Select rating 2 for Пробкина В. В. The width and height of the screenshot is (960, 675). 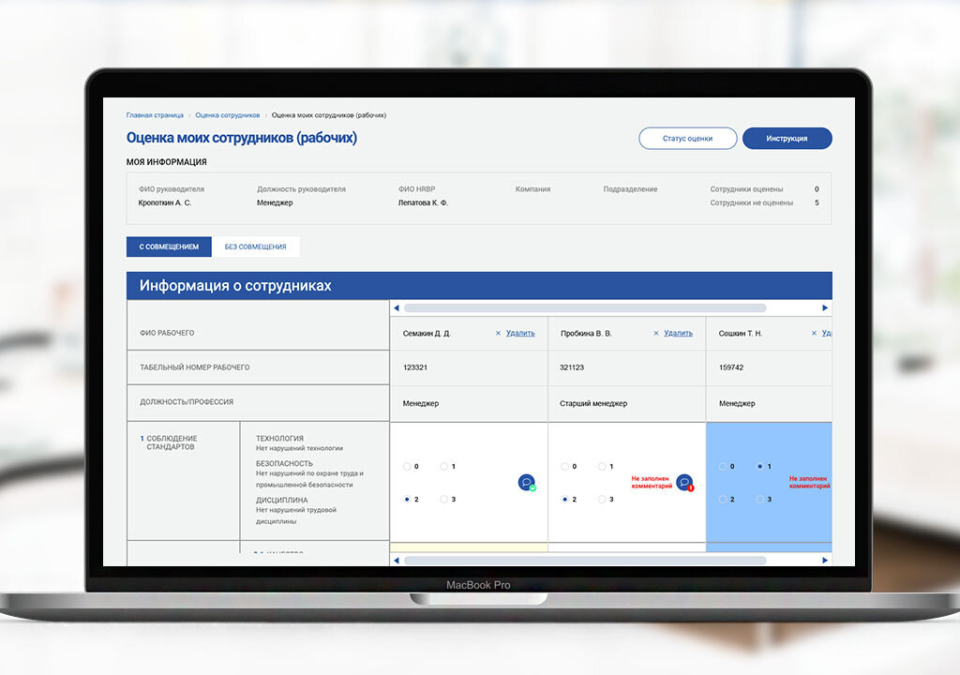tap(565, 499)
